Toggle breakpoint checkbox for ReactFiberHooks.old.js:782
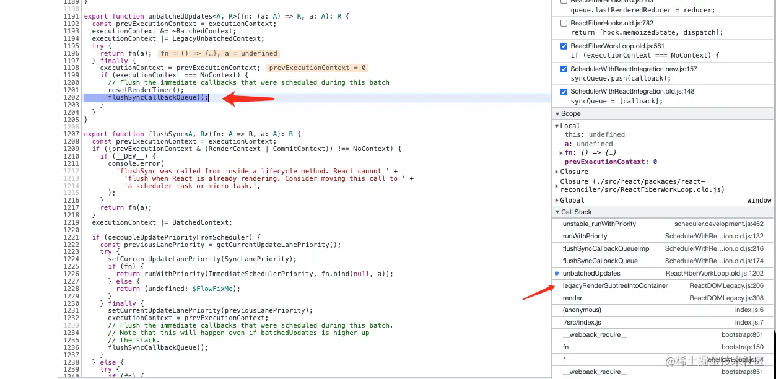 [564, 23]
